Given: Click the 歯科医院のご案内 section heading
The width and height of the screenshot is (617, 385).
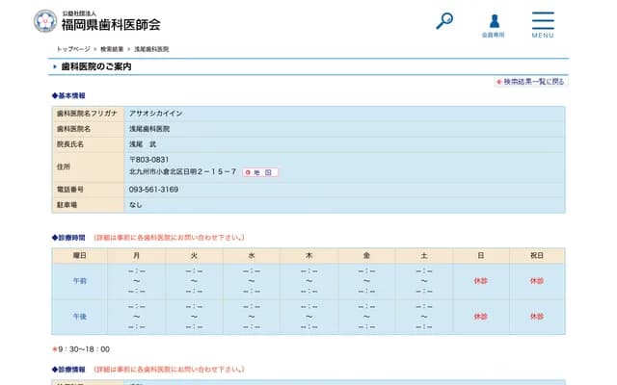Looking at the screenshot, I should click(96, 67).
